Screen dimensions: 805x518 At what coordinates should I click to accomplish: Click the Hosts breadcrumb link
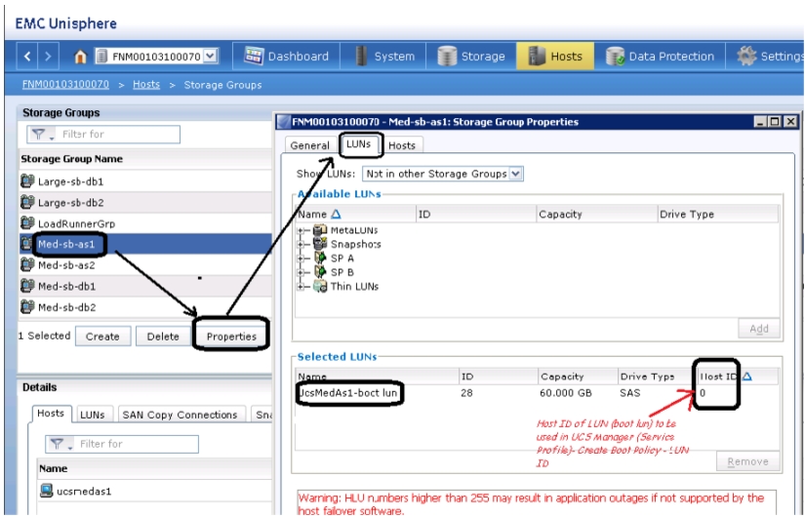pos(146,85)
